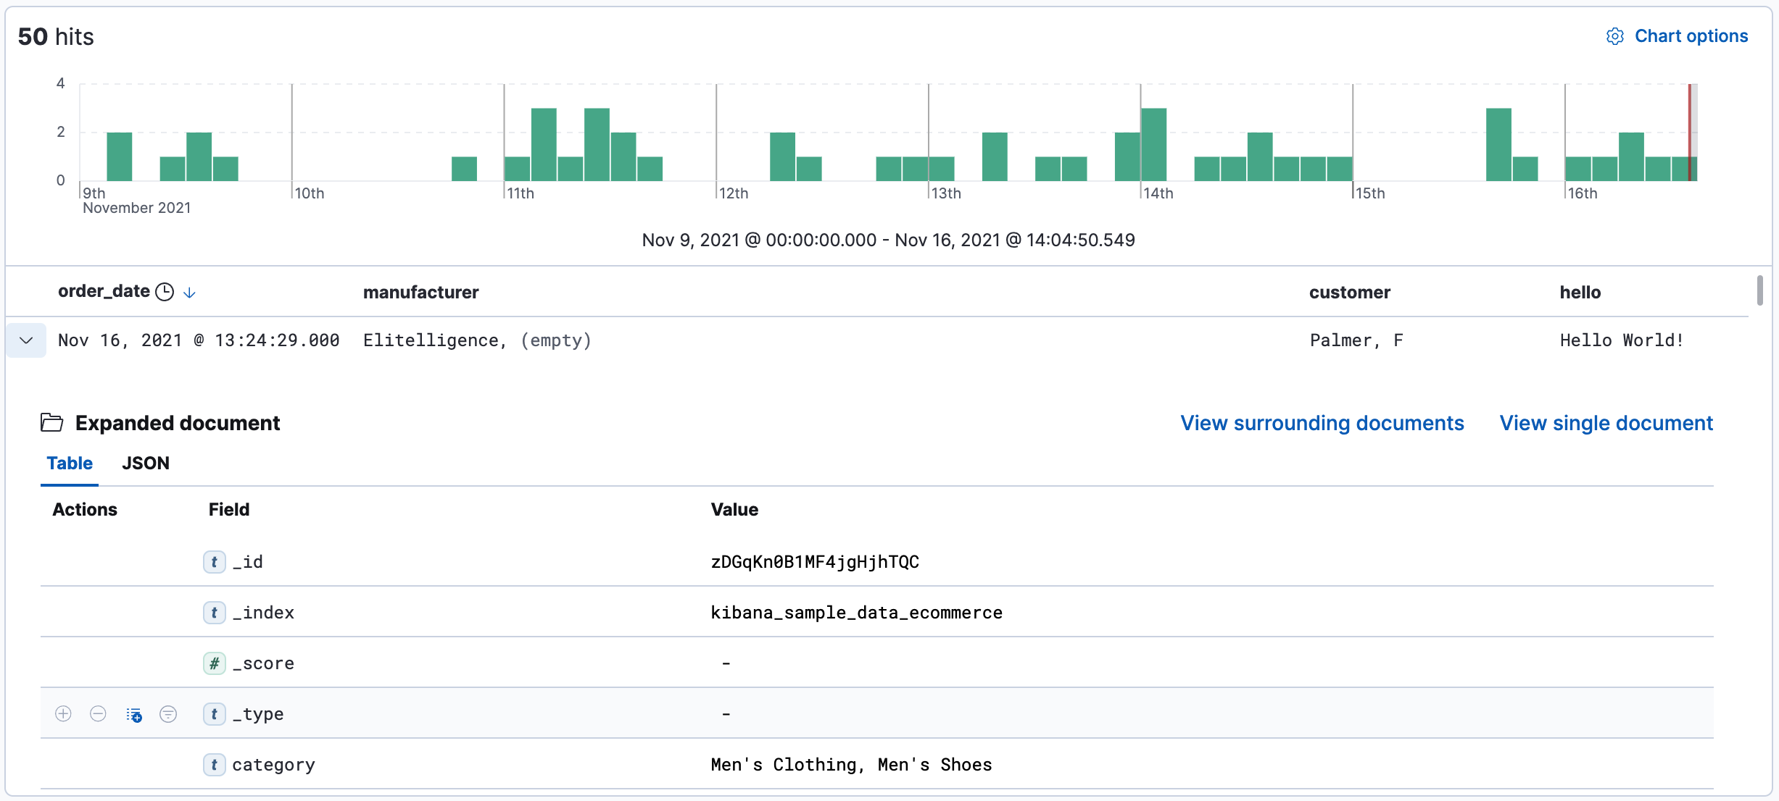
Task: Click filter out value minus icon on _type row
Action: [x=98, y=714]
